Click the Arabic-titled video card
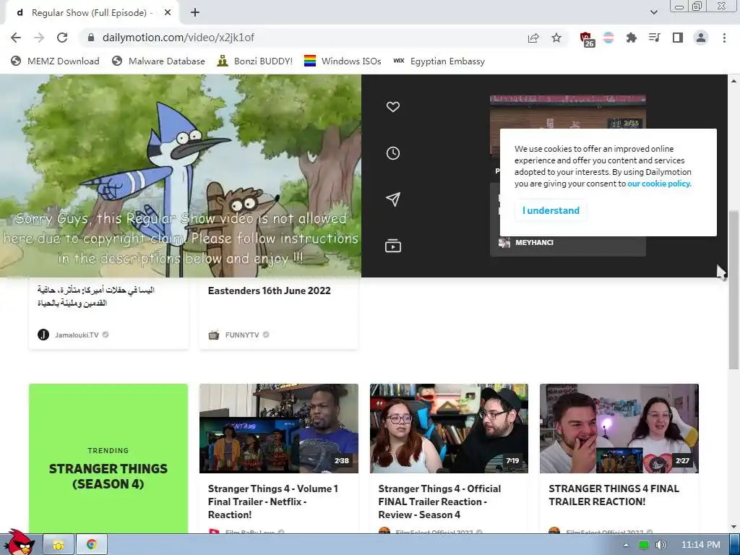 [x=108, y=314]
